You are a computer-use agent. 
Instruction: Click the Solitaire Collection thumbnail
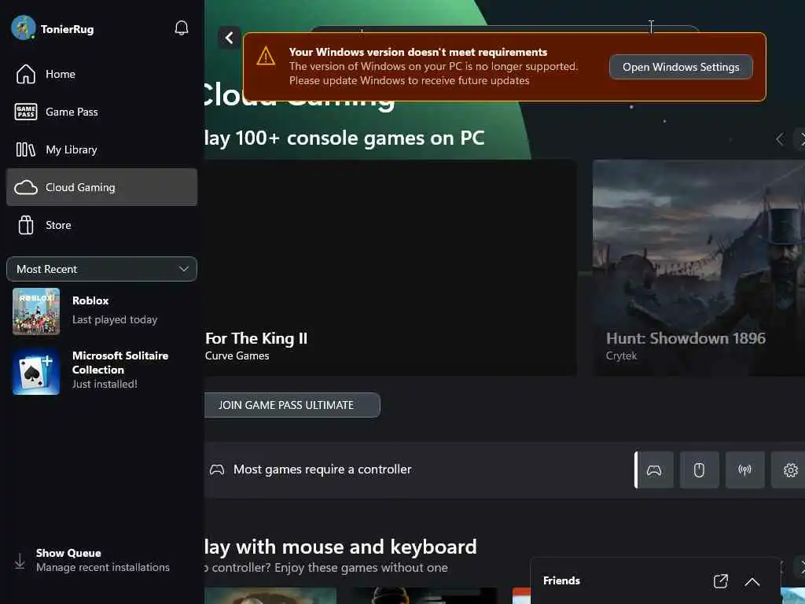(36, 371)
